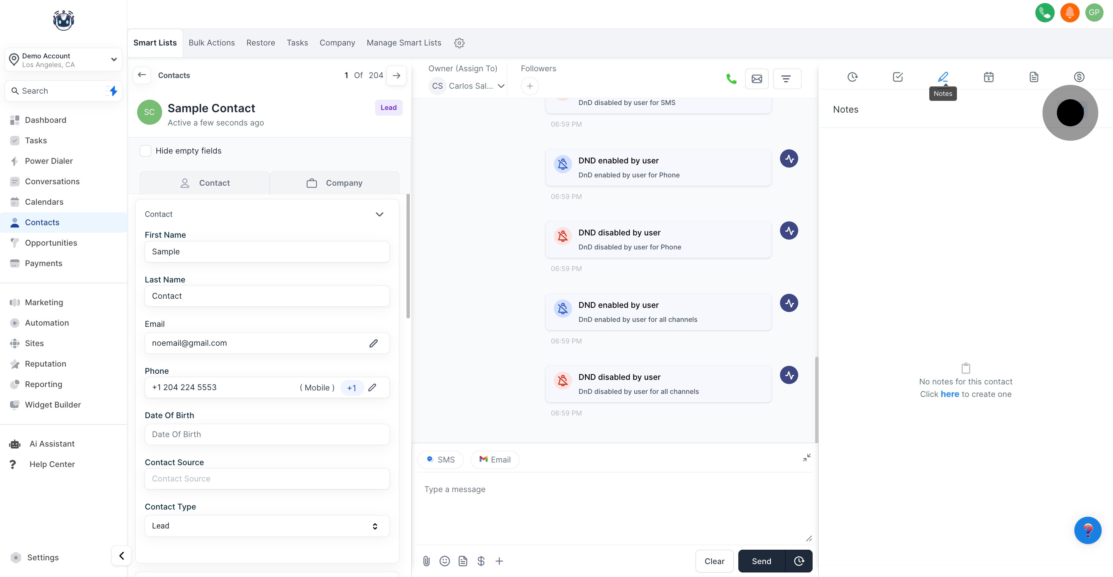The width and height of the screenshot is (1113, 577).
Task: Open the emoji picker icon
Action: (x=444, y=561)
